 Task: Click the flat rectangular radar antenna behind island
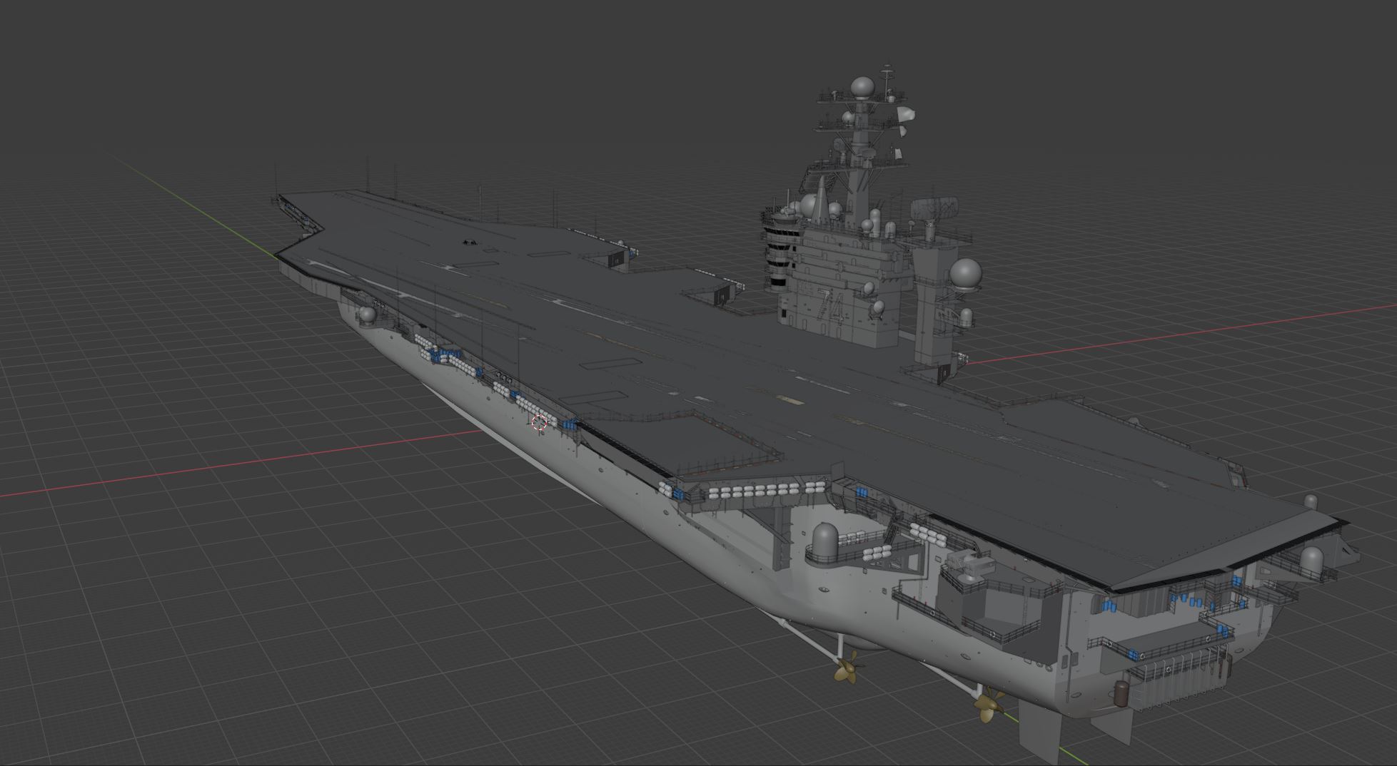pyautogui.click(x=934, y=208)
